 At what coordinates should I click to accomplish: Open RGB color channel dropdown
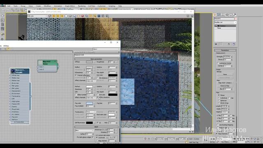(x=37, y=16)
